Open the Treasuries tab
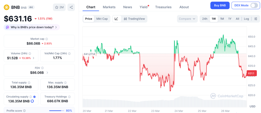Image resolution: width=261 pixels, height=113 pixels. pyautogui.click(x=163, y=7)
